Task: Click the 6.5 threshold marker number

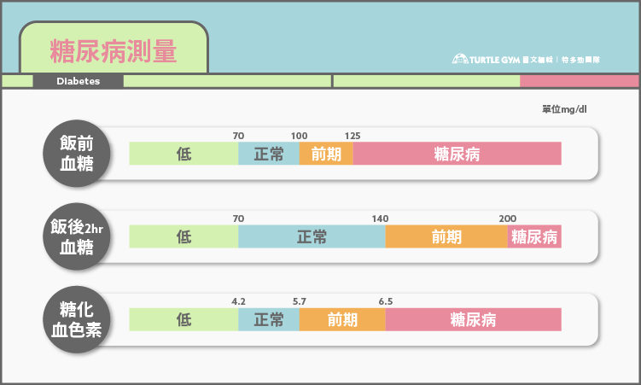Action: tap(385, 301)
